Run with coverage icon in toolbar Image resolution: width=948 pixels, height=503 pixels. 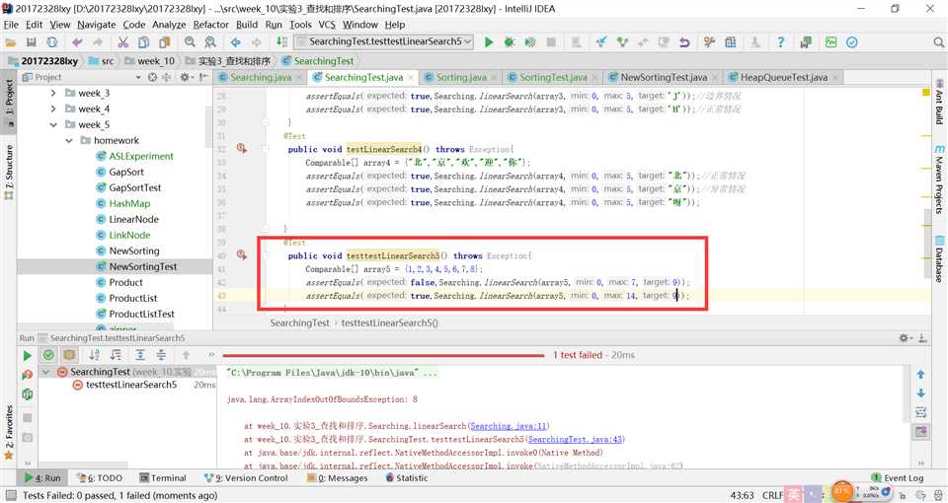pos(530,42)
